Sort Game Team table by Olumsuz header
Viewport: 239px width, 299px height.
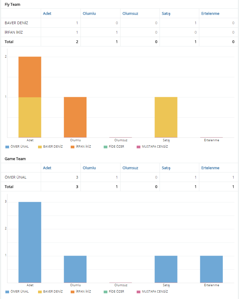click(x=130, y=168)
